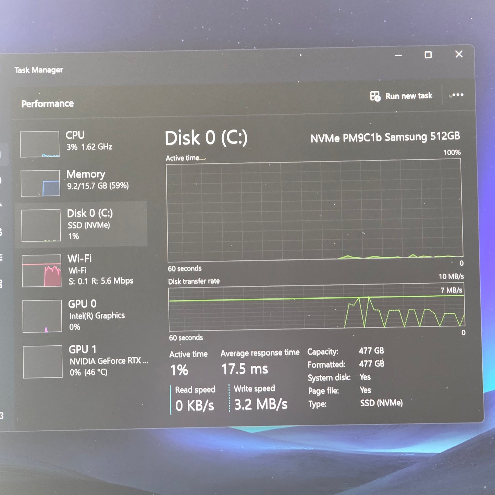Click the Task Manager window title
Viewport: 495px width, 495px height.
point(38,70)
